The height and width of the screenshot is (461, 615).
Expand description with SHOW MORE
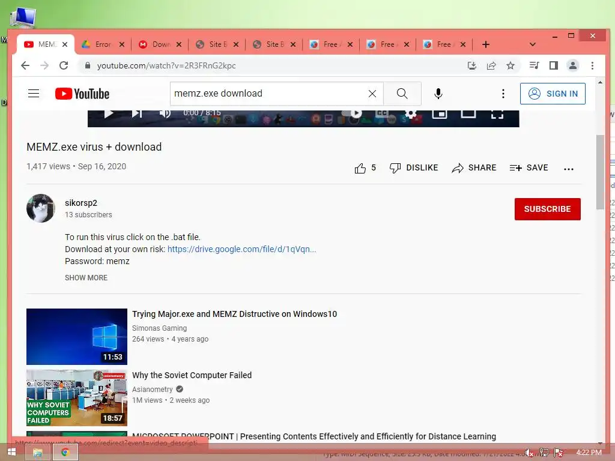pyautogui.click(x=86, y=277)
